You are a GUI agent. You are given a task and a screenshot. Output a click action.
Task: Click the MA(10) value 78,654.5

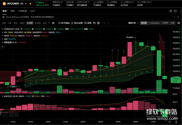(x=29, y=36)
